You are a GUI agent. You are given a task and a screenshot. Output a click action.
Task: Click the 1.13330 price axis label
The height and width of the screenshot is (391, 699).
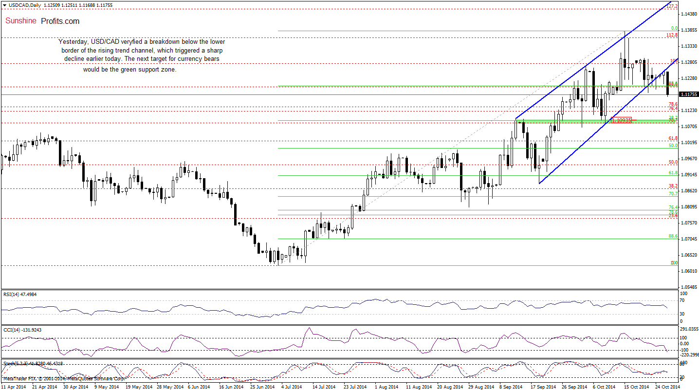[x=689, y=46]
